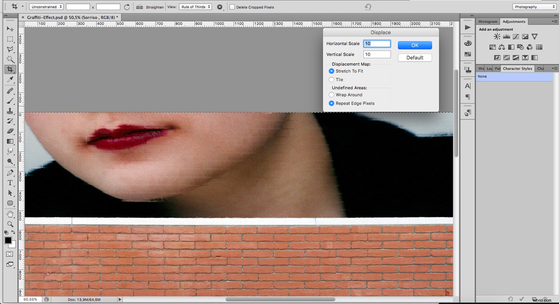Open the Rule of Thirds view dropdown
Image resolution: width=559 pixels, height=304 pixels.
coord(195,6)
